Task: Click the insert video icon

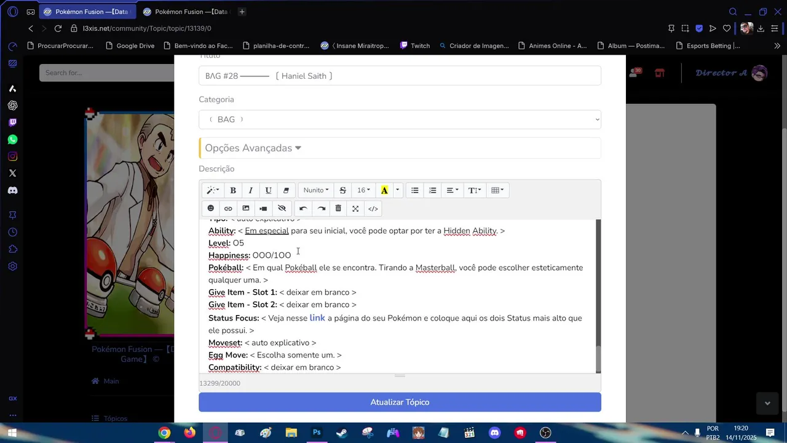Action: coord(264,209)
